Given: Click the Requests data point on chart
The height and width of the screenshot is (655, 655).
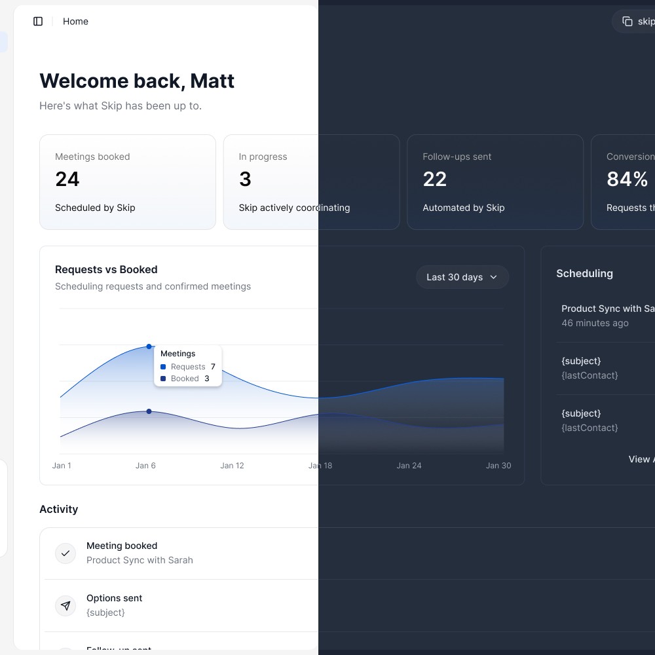Looking at the screenshot, I should [149, 346].
